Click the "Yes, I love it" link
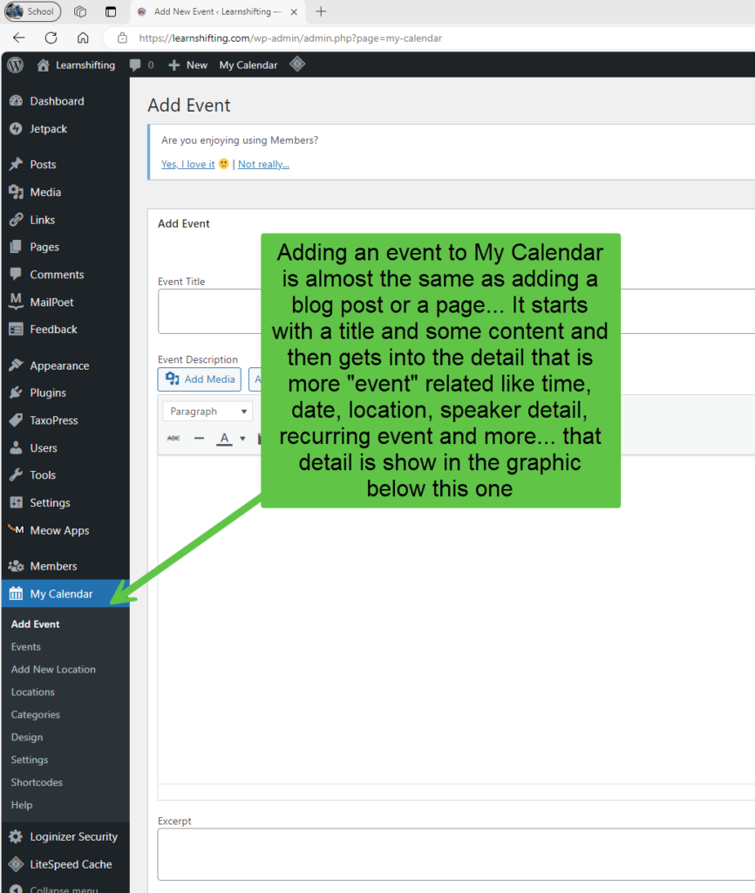Viewport: 755px width, 893px height. pyautogui.click(x=188, y=164)
